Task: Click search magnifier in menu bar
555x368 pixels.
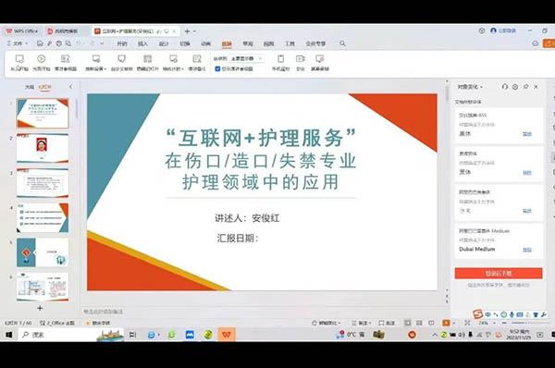Action: point(342,43)
